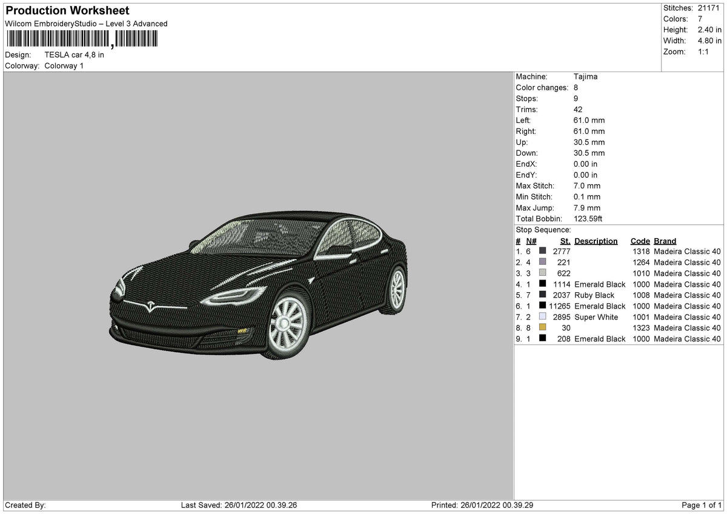This screenshot has width=727, height=514.
Task: Click the Machine value Tajima
Action: 585,76
